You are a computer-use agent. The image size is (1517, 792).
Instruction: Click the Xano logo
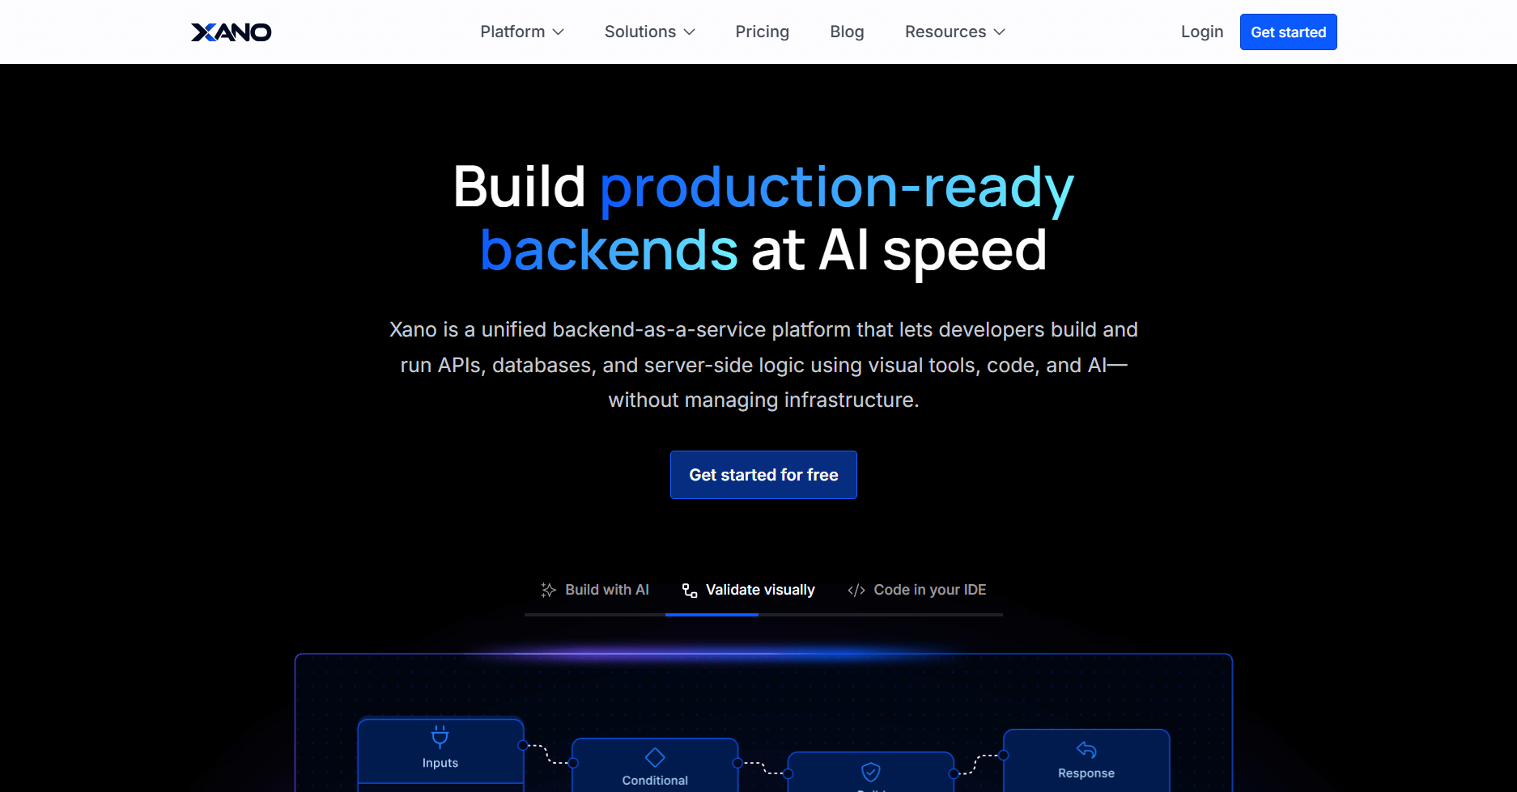(x=231, y=32)
